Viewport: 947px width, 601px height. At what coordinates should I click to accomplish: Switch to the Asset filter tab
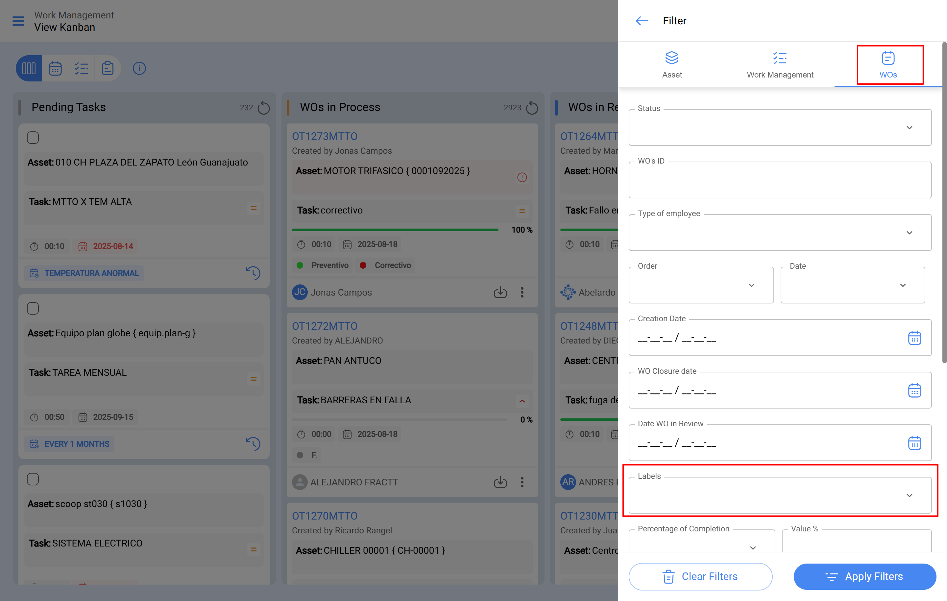pyautogui.click(x=672, y=65)
